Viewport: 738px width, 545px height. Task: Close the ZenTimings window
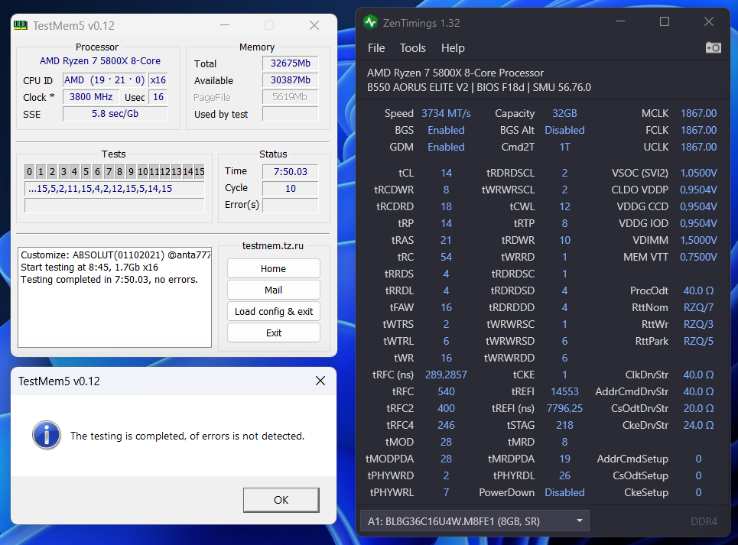pyautogui.click(x=709, y=21)
